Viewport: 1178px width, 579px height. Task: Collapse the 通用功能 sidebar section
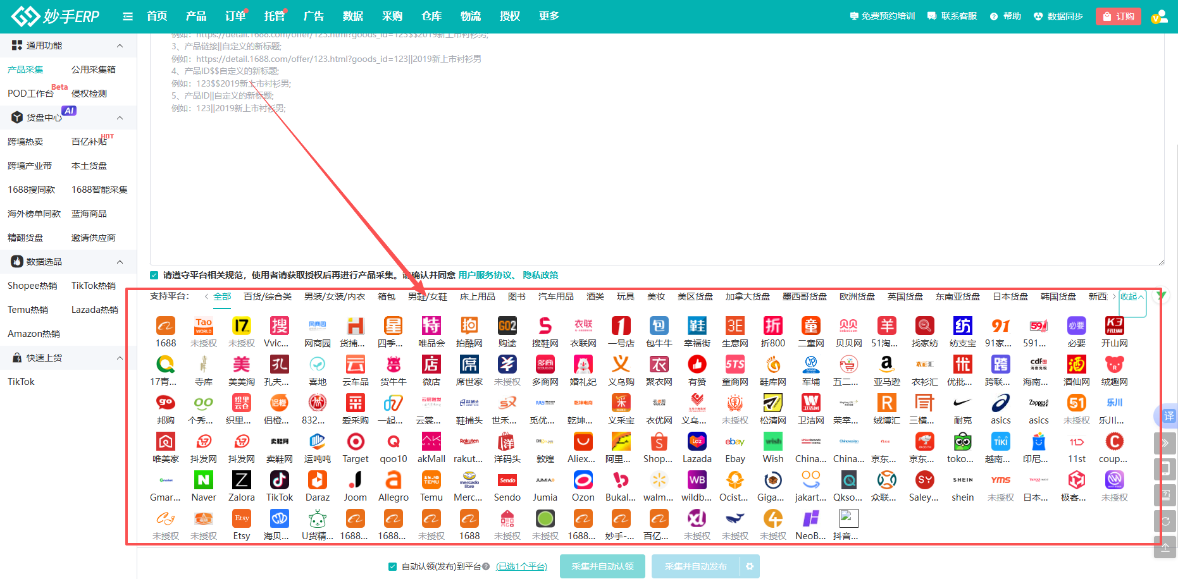click(x=120, y=46)
